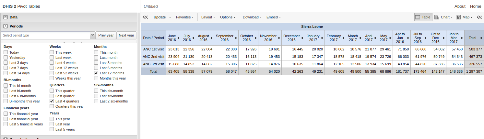Click the Table view icon
The image size is (484, 139).
[418, 17]
